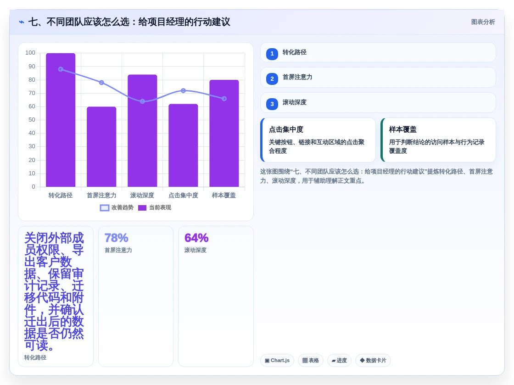
Task: Click the x-axis label 点击集中度
Action: pyautogui.click(x=183, y=195)
